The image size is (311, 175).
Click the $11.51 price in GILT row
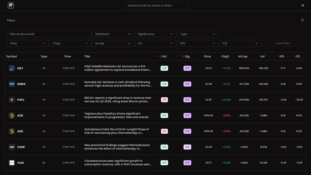coord(209,68)
